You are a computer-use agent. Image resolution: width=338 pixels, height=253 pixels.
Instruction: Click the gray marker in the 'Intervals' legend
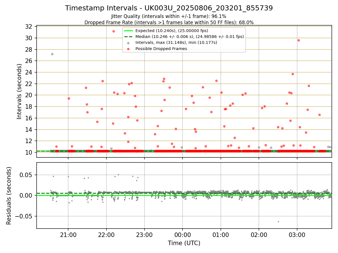[x=128, y=43]
